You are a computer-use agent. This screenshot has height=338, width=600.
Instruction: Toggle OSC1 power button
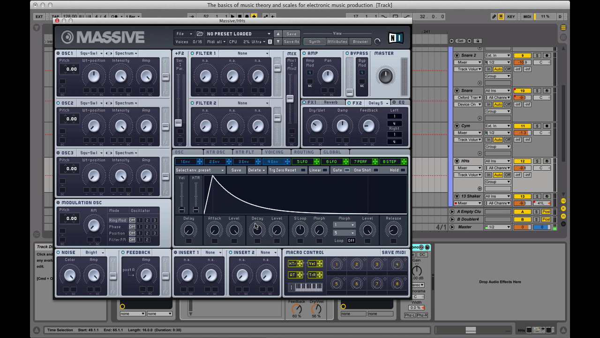(x=59, y=54)
